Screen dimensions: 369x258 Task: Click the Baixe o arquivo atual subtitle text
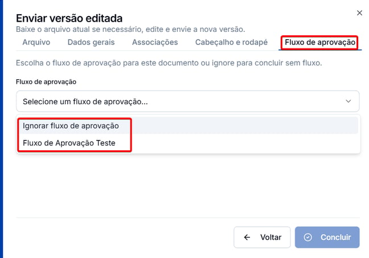click(x=130, y=30)
